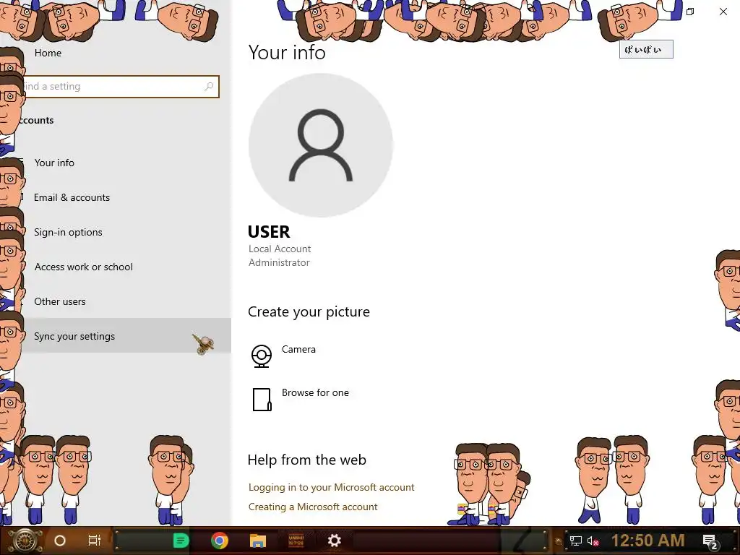Close the Settings window
Viewport: 740px width, 555px height.
(x=723, y=12)
